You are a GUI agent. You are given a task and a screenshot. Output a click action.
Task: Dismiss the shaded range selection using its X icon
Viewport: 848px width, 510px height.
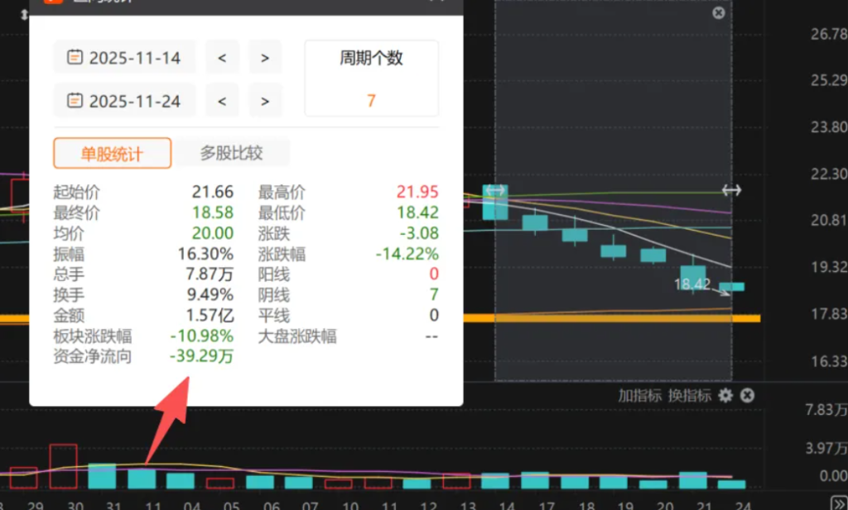pos(718,12)
